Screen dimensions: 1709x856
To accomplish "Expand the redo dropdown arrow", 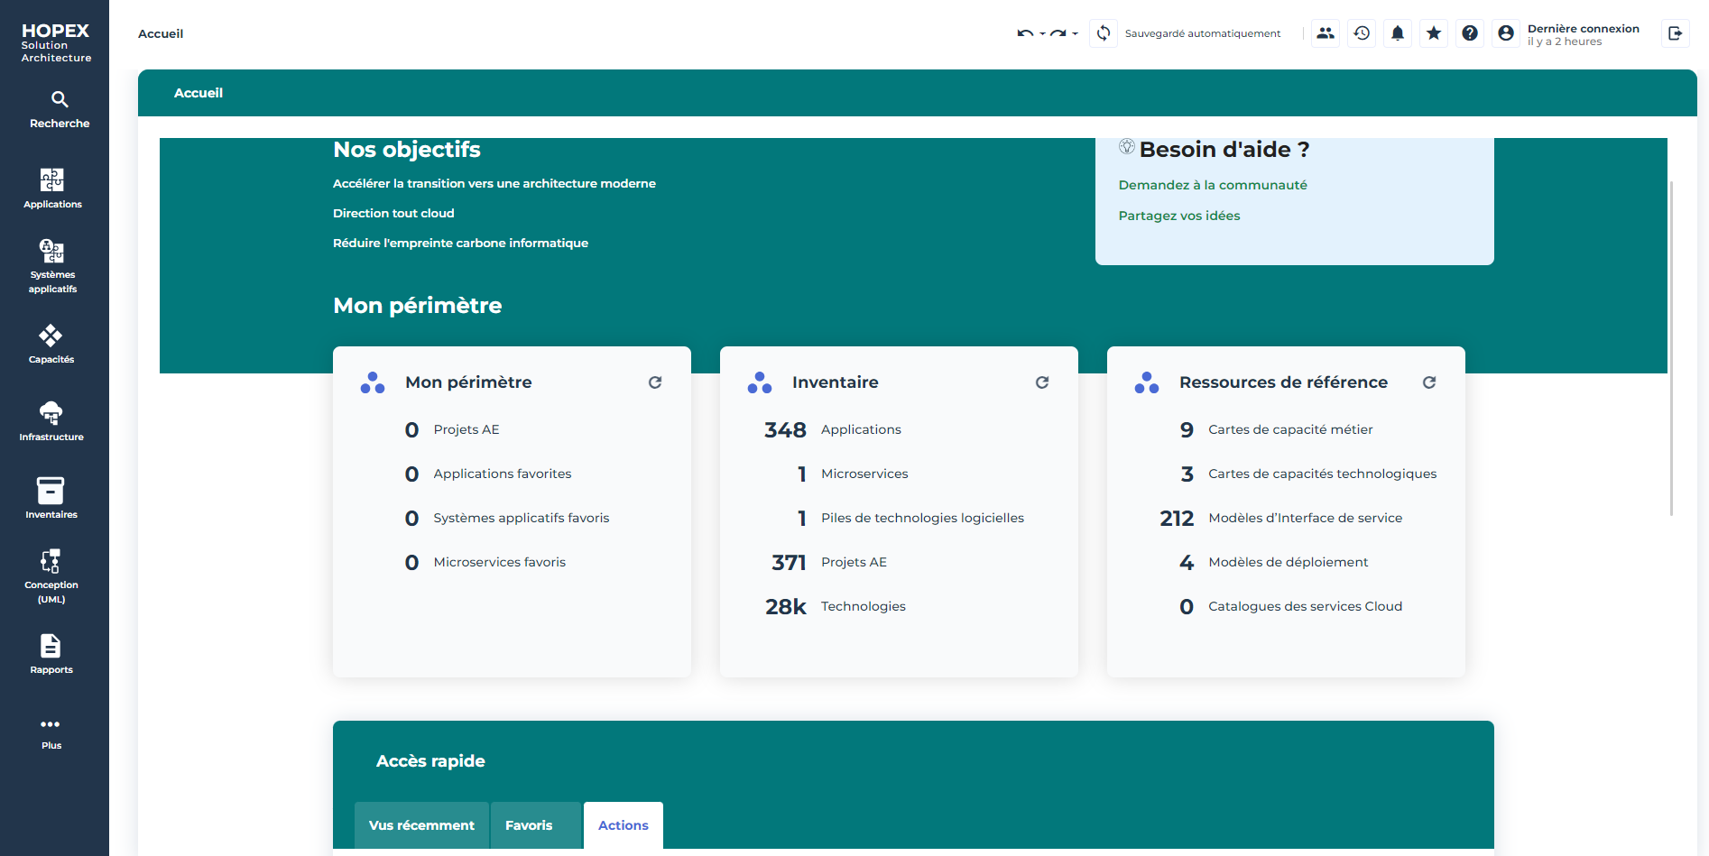I will [1075, 34].
